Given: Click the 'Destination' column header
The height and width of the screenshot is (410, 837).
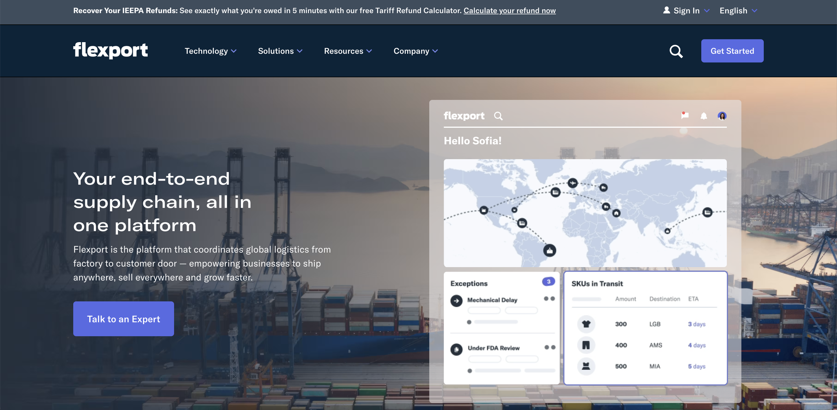Looking at the screenshot, I should tap(665, 299).
